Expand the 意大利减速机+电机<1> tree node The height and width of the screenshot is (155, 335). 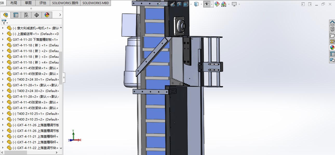click(x=3, y=28)
